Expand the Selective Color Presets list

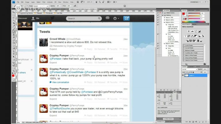tap(184, 60)
